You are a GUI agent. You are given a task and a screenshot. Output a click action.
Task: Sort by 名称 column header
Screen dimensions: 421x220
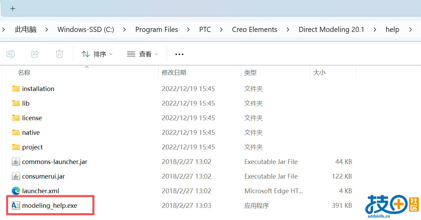click(24, 72)
